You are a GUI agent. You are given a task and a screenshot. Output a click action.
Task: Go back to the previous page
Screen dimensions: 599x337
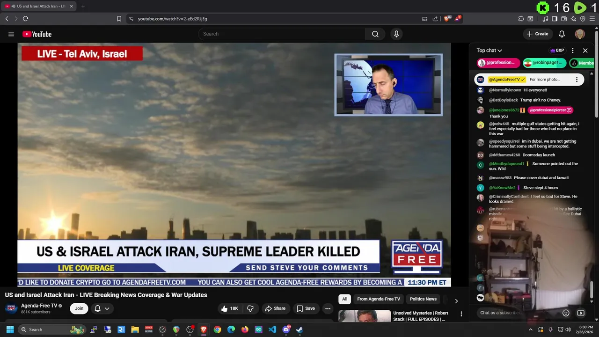click(7, 19)
